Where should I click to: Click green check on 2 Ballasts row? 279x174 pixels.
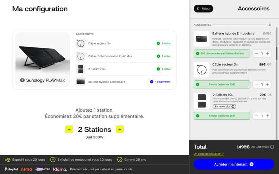tap(158, 69)
